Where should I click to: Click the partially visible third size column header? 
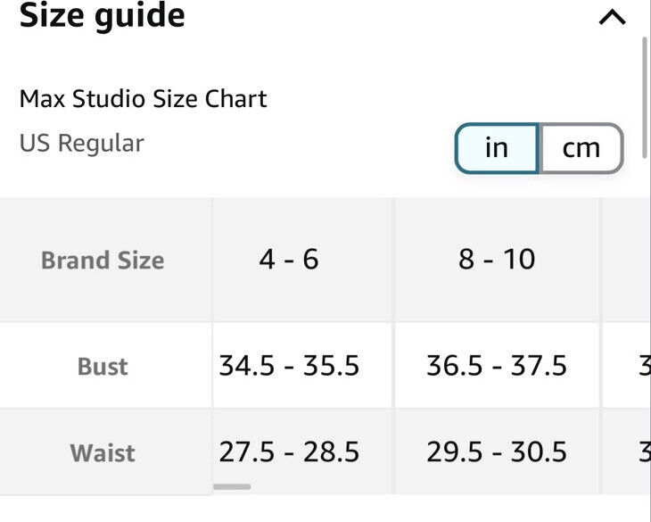(627, 260)
